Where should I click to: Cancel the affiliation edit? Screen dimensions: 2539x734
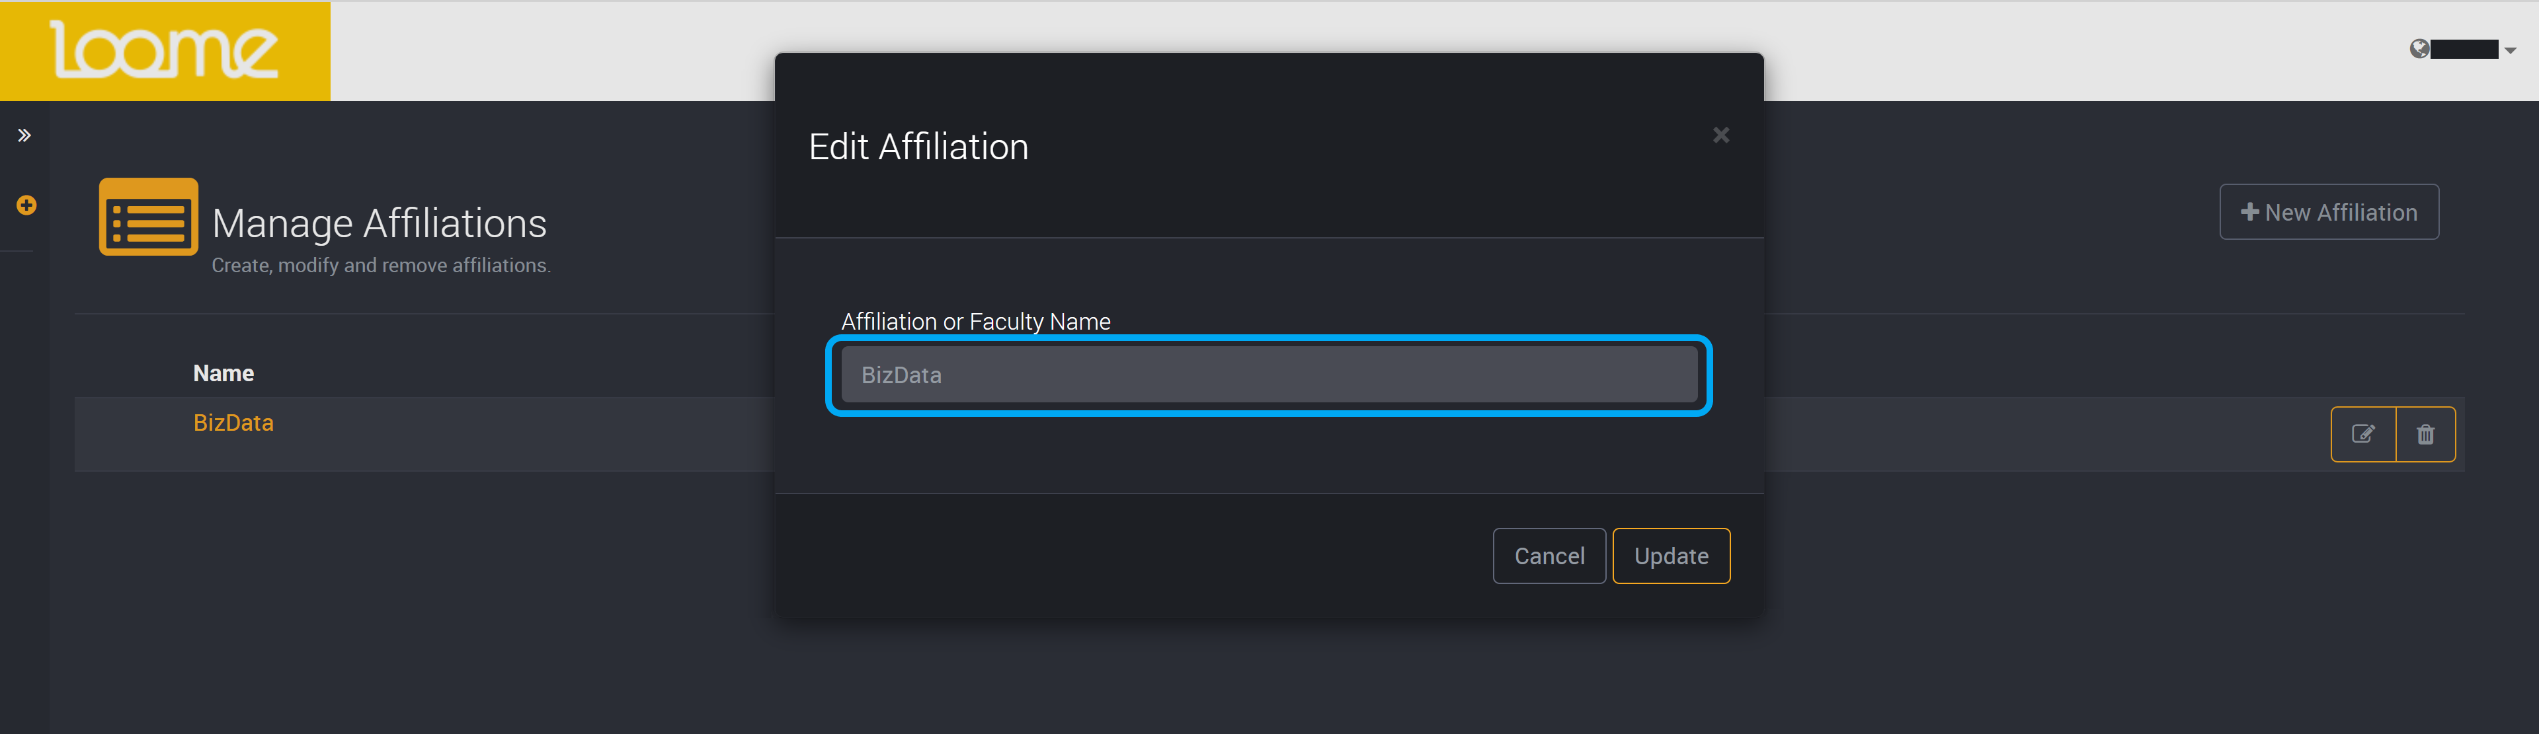(x=1549, y=556)
